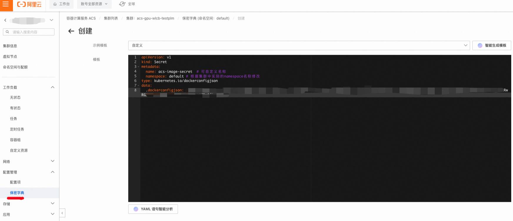Screen dimensions: 513x221
Task: Click the back arrow beside 创建
Action: pyautogui.click(x=71, y=31)
